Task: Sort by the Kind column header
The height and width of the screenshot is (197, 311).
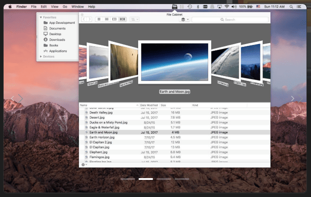Action: point(219,105)
